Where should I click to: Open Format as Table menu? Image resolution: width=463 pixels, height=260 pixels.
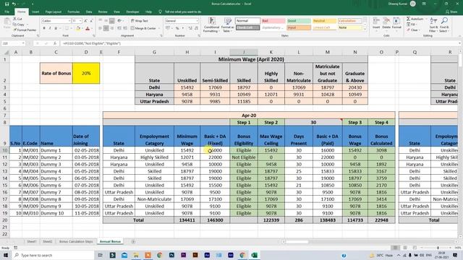pos(227,25)
